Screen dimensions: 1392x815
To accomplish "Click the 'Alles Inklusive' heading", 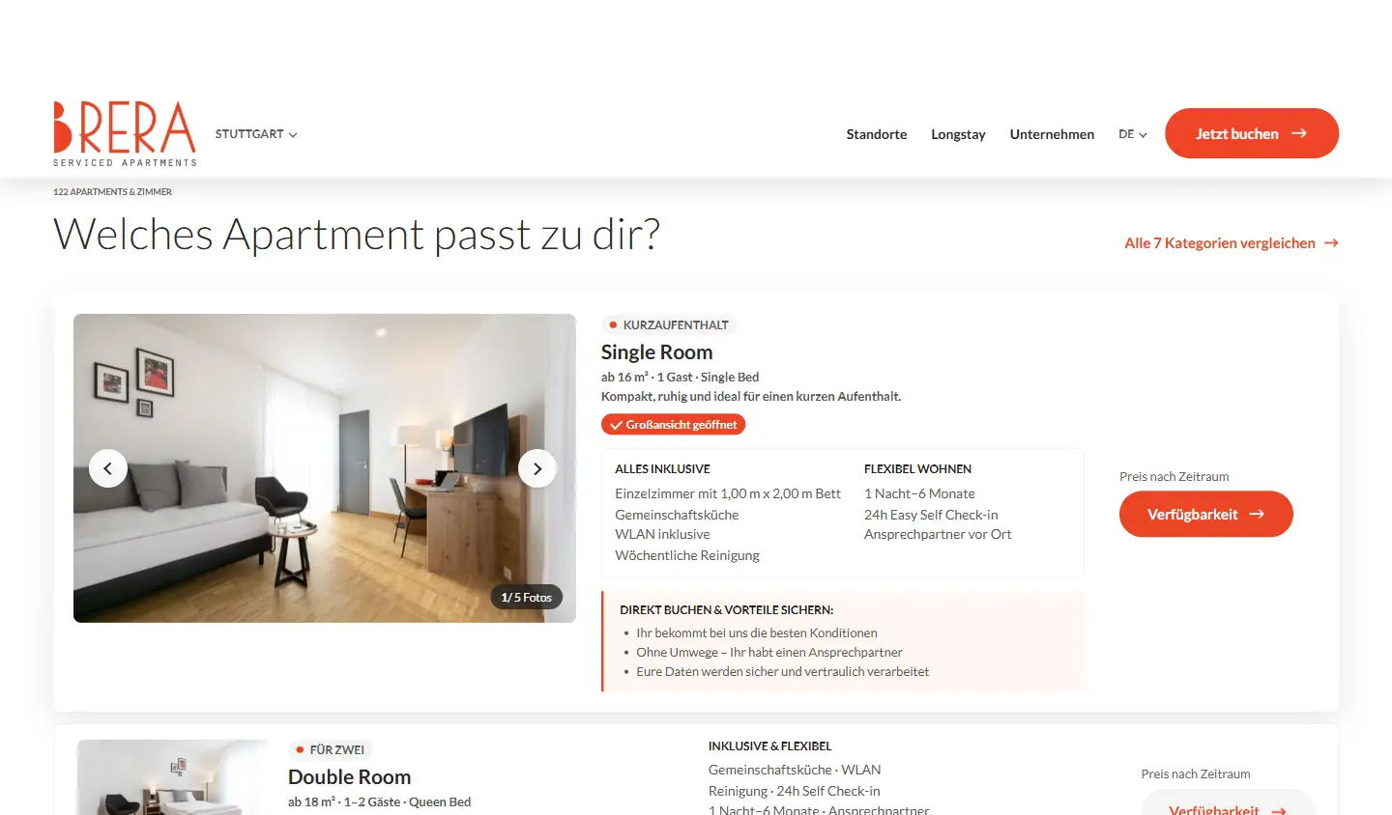I will (x=662, y=469).
